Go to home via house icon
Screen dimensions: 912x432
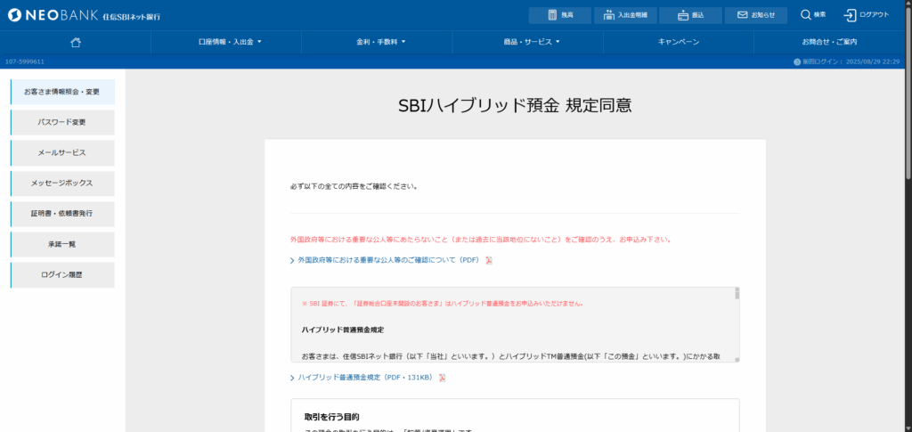[x=75, y=42]
